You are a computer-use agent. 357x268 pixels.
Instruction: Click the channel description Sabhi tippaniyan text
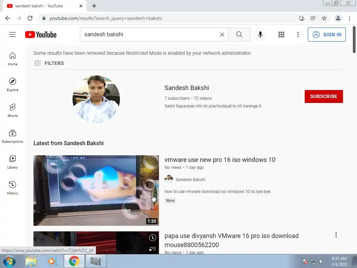[213, 106]
